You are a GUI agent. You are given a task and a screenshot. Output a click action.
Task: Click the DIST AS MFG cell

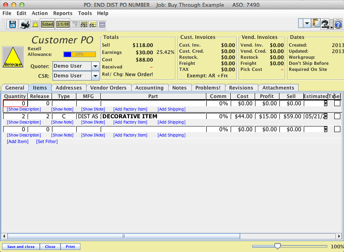pos(88,116)
